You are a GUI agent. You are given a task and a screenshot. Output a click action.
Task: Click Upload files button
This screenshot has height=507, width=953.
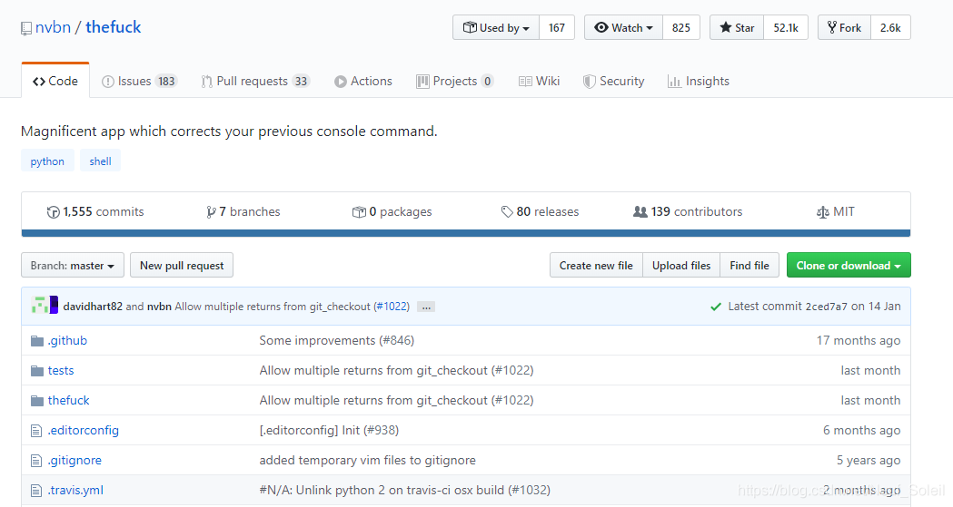point(681,265)
